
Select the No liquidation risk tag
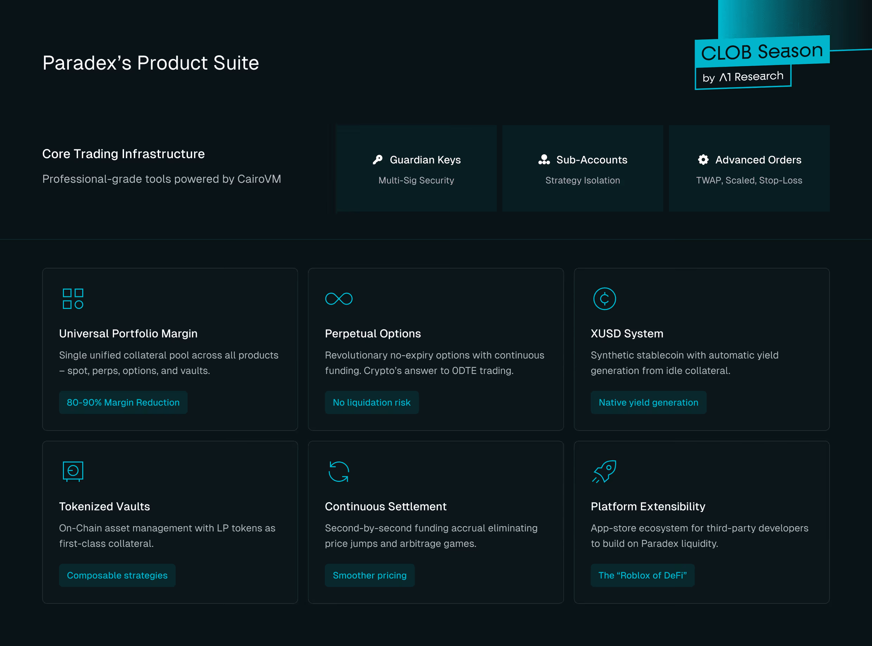coord(372,402)
